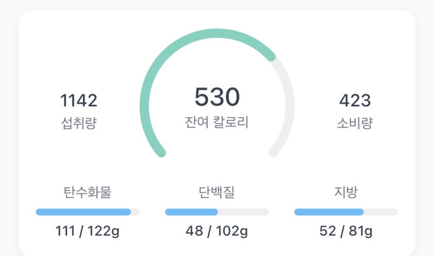The width and height of the screenshot is (434, 256).
Task: Tap the 423 burned calories number
Action: 355,101
